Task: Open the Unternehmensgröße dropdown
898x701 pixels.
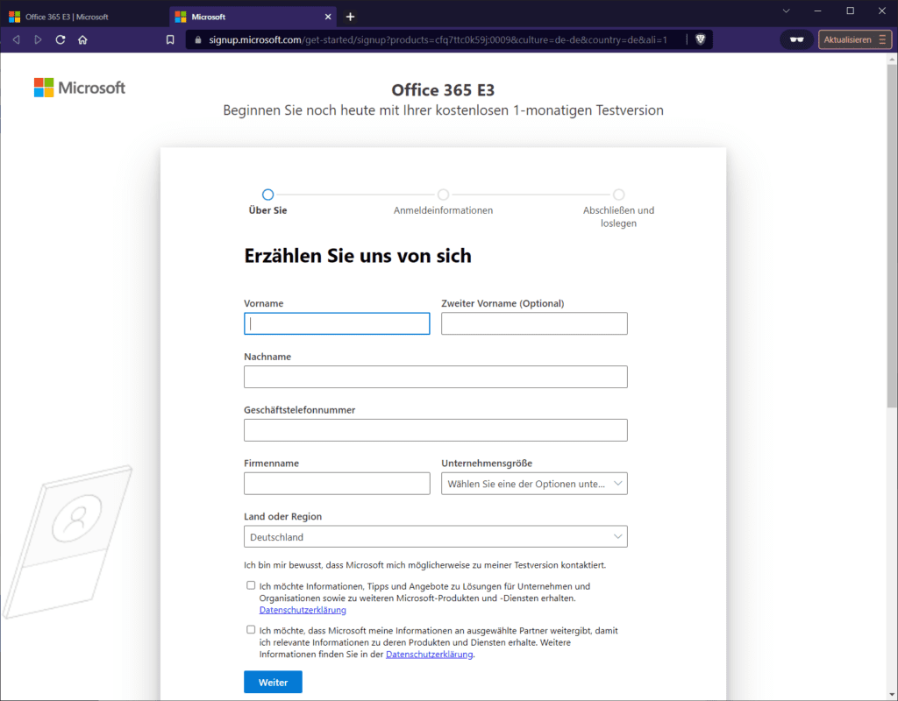Action: tap(534, 484)
